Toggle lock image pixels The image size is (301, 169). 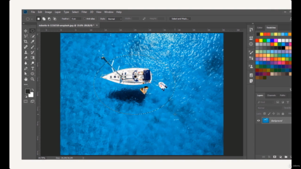pyautogui.click(x=269, y=114)
